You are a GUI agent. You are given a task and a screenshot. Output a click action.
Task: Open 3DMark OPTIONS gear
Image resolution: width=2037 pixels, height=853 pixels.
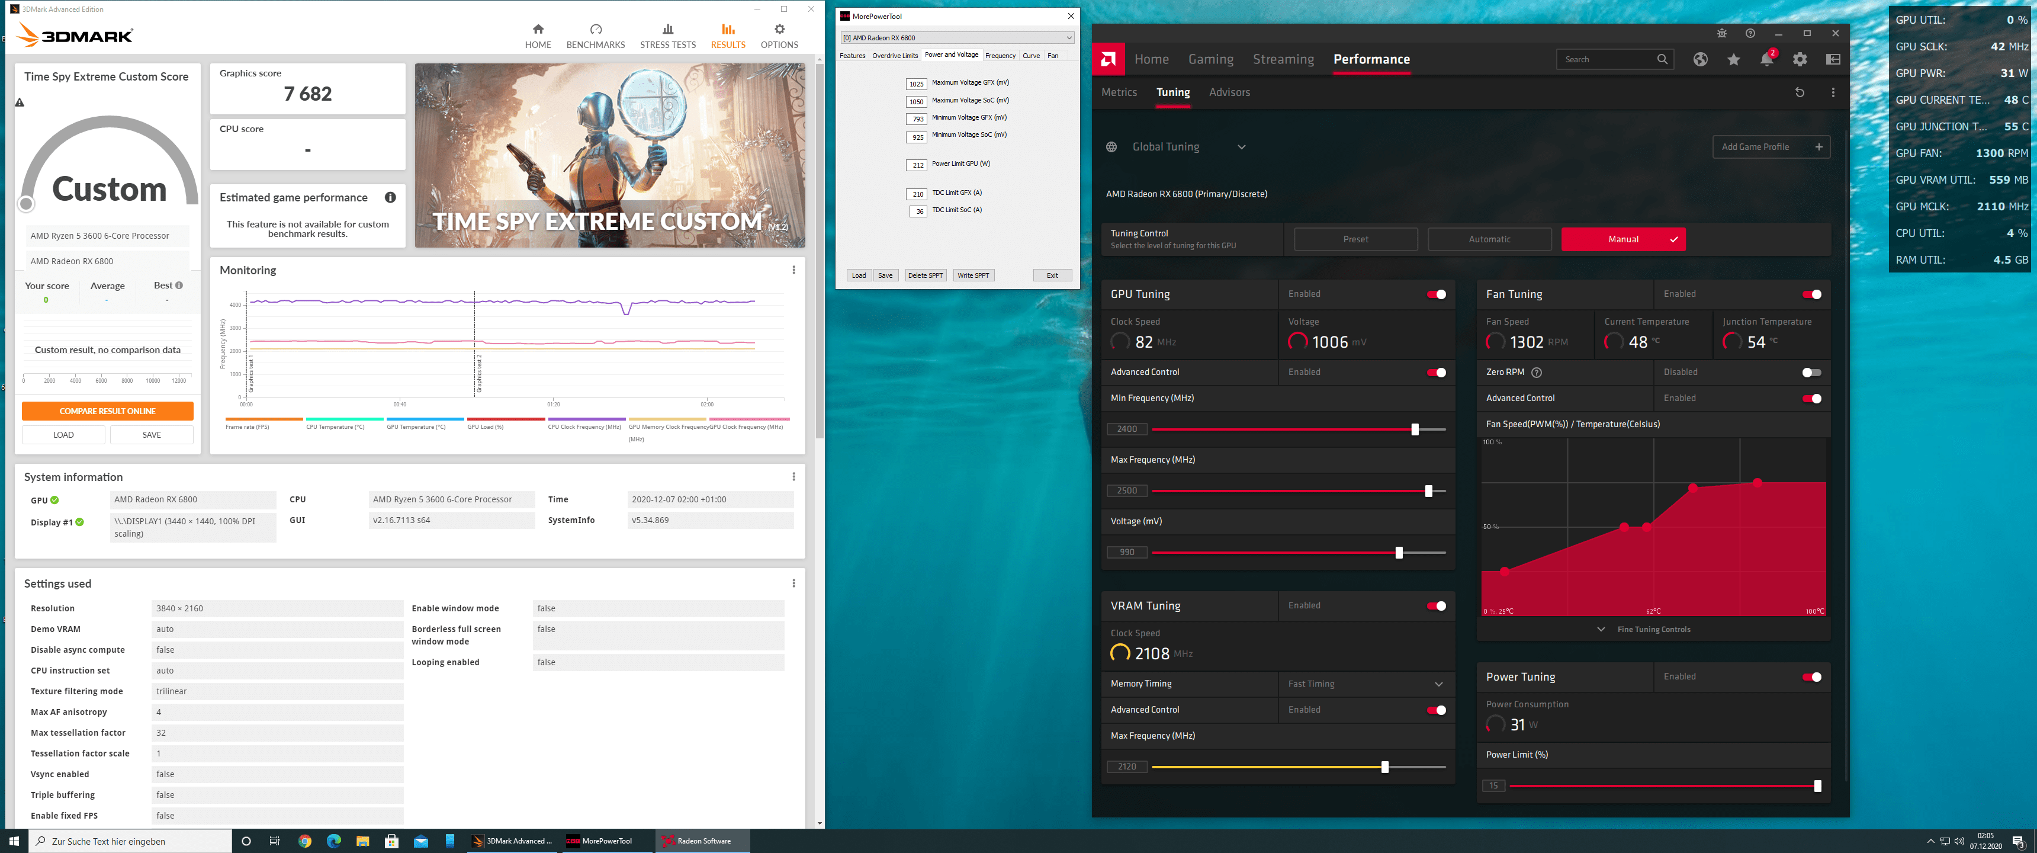click(x=779, y=29)
